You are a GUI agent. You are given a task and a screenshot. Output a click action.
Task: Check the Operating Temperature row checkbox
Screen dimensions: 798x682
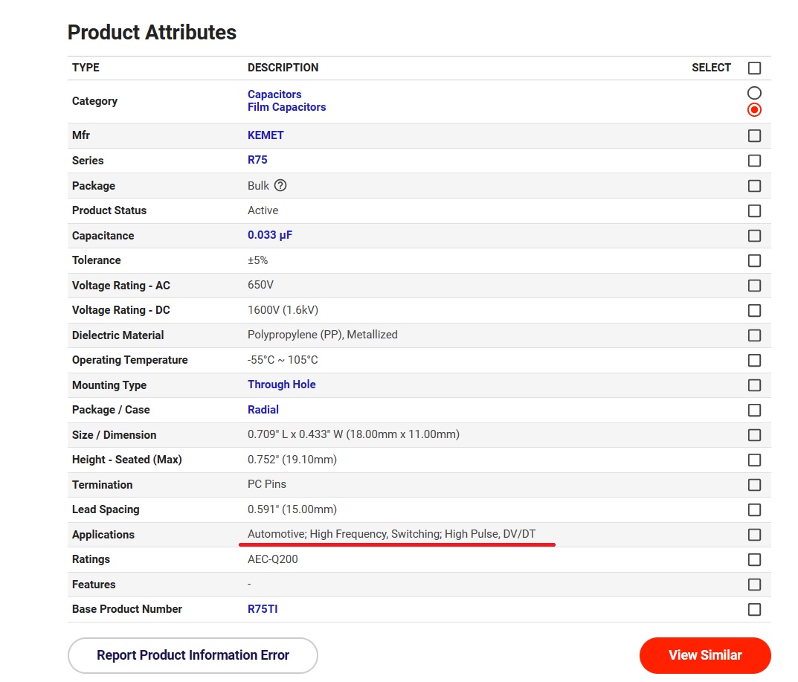point(754,361)
